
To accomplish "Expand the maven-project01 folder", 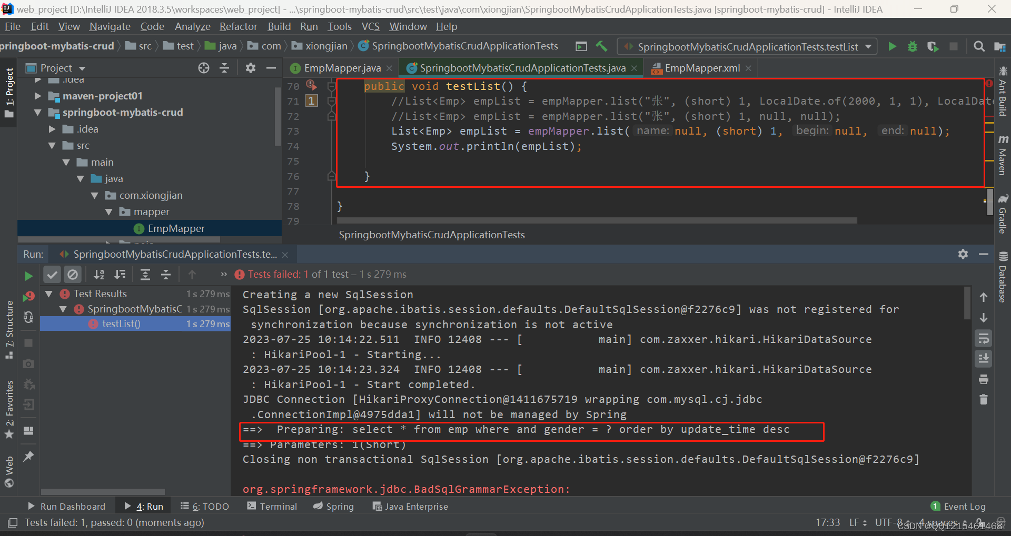I will point(37,96).
